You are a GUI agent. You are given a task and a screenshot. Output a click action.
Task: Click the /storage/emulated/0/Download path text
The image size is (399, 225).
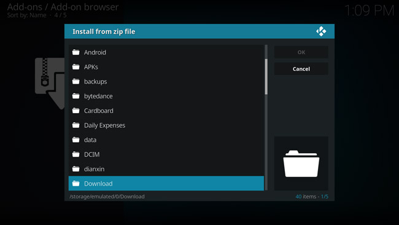pos(107,197)
